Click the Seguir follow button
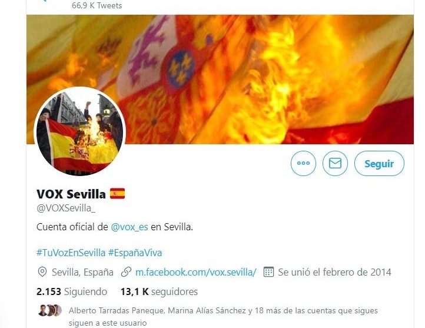425x328 pixels. (x=379, y=164)
